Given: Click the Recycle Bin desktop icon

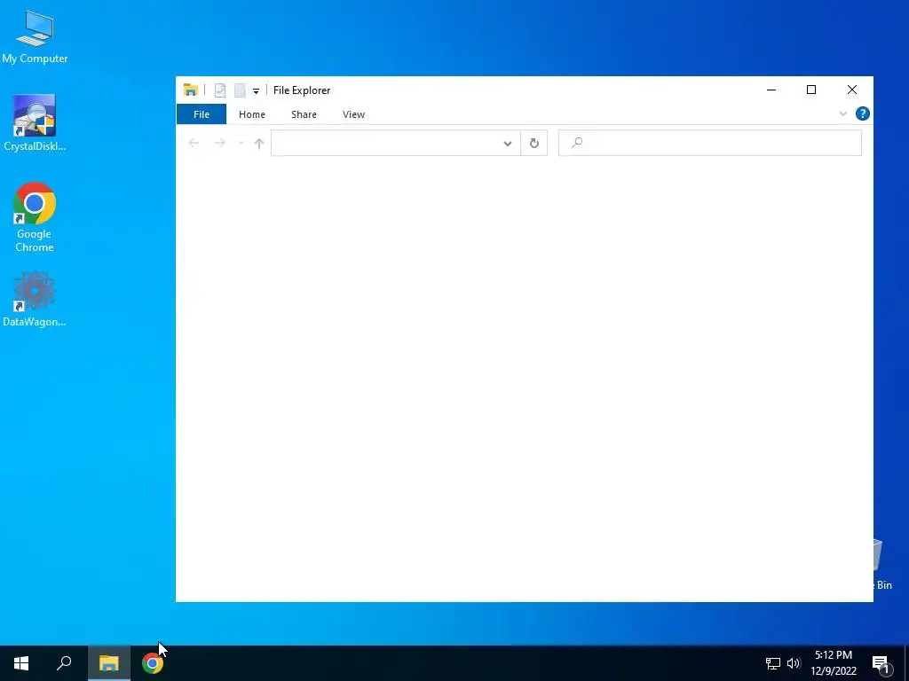Looking at the screenshot, I should 883,565.
